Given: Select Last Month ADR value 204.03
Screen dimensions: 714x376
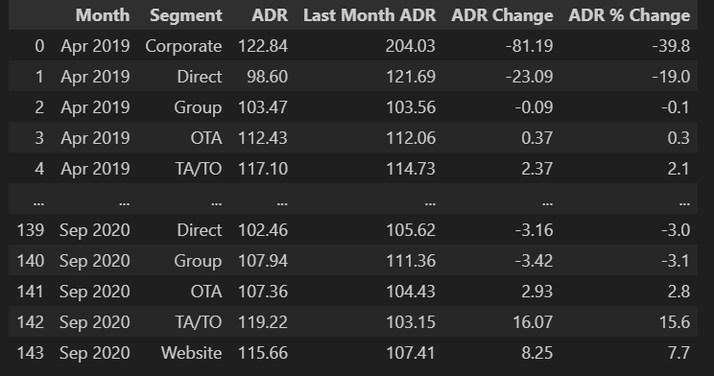Looking at the screenshot, I should [x=411, y=46].
